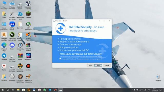Open the notification center icon
The image size is (164, 92).
point(161,90)
